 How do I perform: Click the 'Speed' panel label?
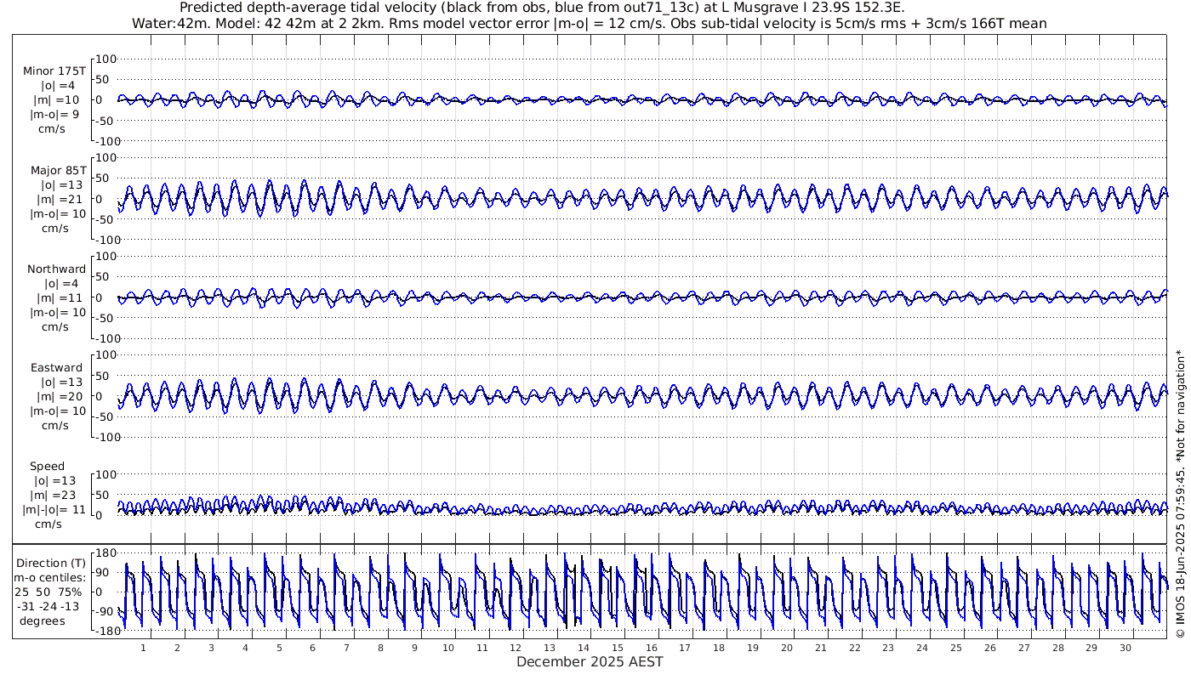click(47, 467)
